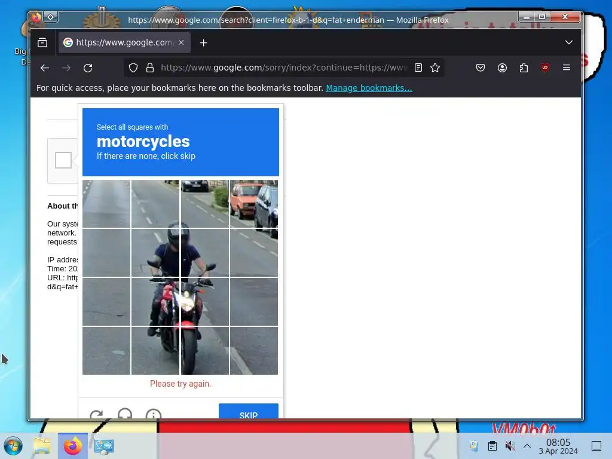612x459 pixels.
Task: Open clipboard tray icon
Action: point(492,446)
